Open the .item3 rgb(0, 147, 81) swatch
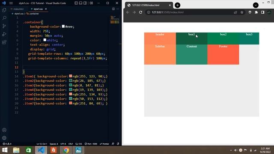 [71, 85]
